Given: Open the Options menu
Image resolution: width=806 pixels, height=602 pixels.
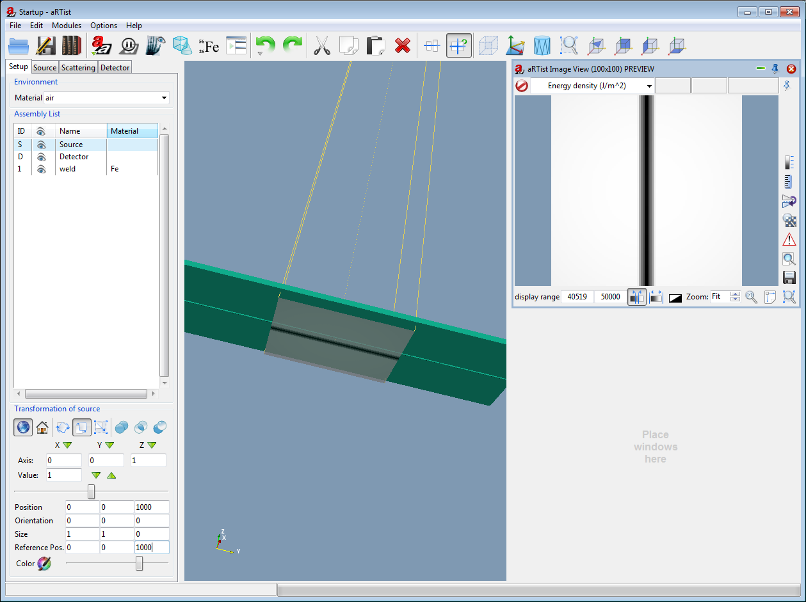Looking at the screenshot, I should pos(104,26).
